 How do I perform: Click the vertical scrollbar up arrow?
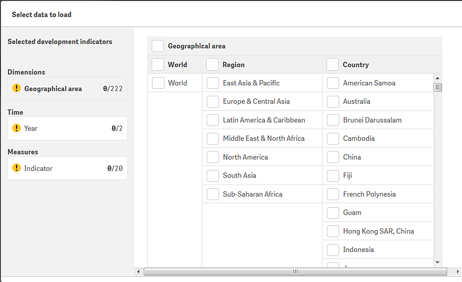pyautogui.click(x=438, y=78)
